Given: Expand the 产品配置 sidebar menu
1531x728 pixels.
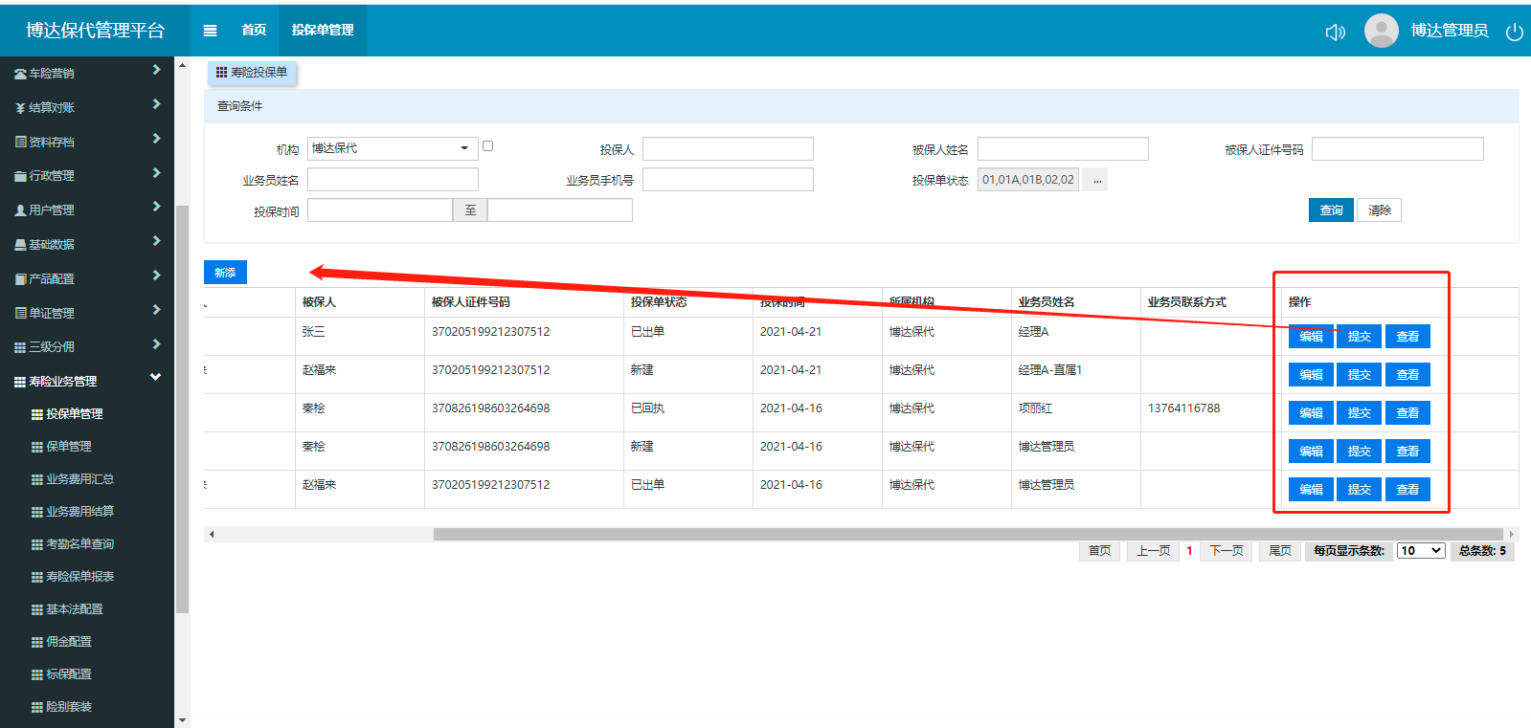Looking at the screenshot, I should (x=156, y=276).
